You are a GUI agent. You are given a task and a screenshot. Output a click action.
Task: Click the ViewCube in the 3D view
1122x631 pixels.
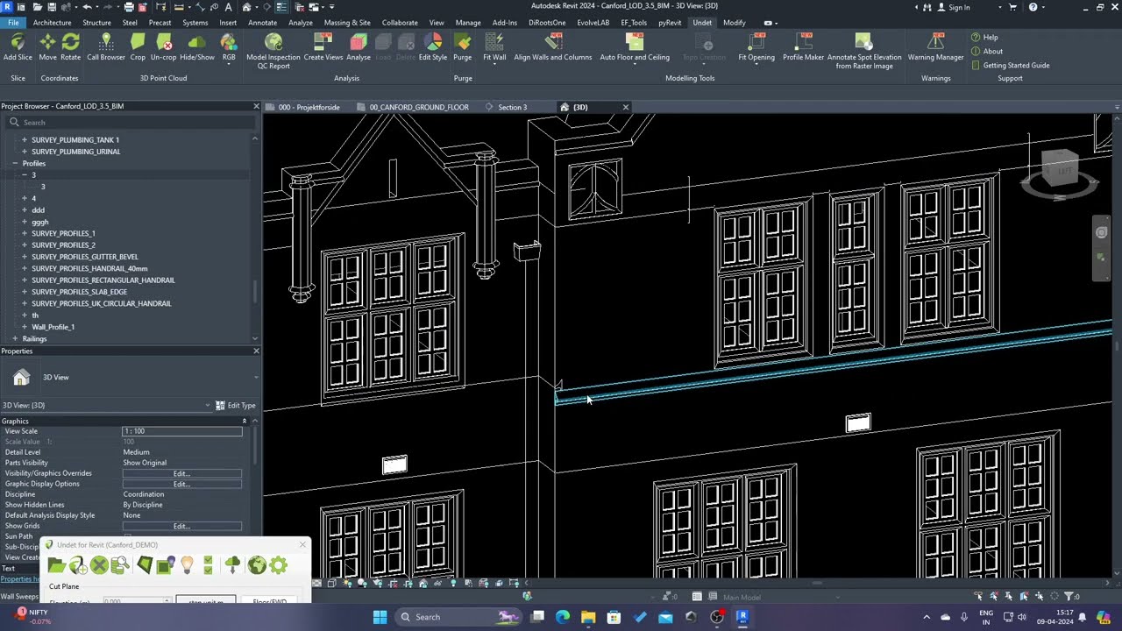click(1060, 171)
